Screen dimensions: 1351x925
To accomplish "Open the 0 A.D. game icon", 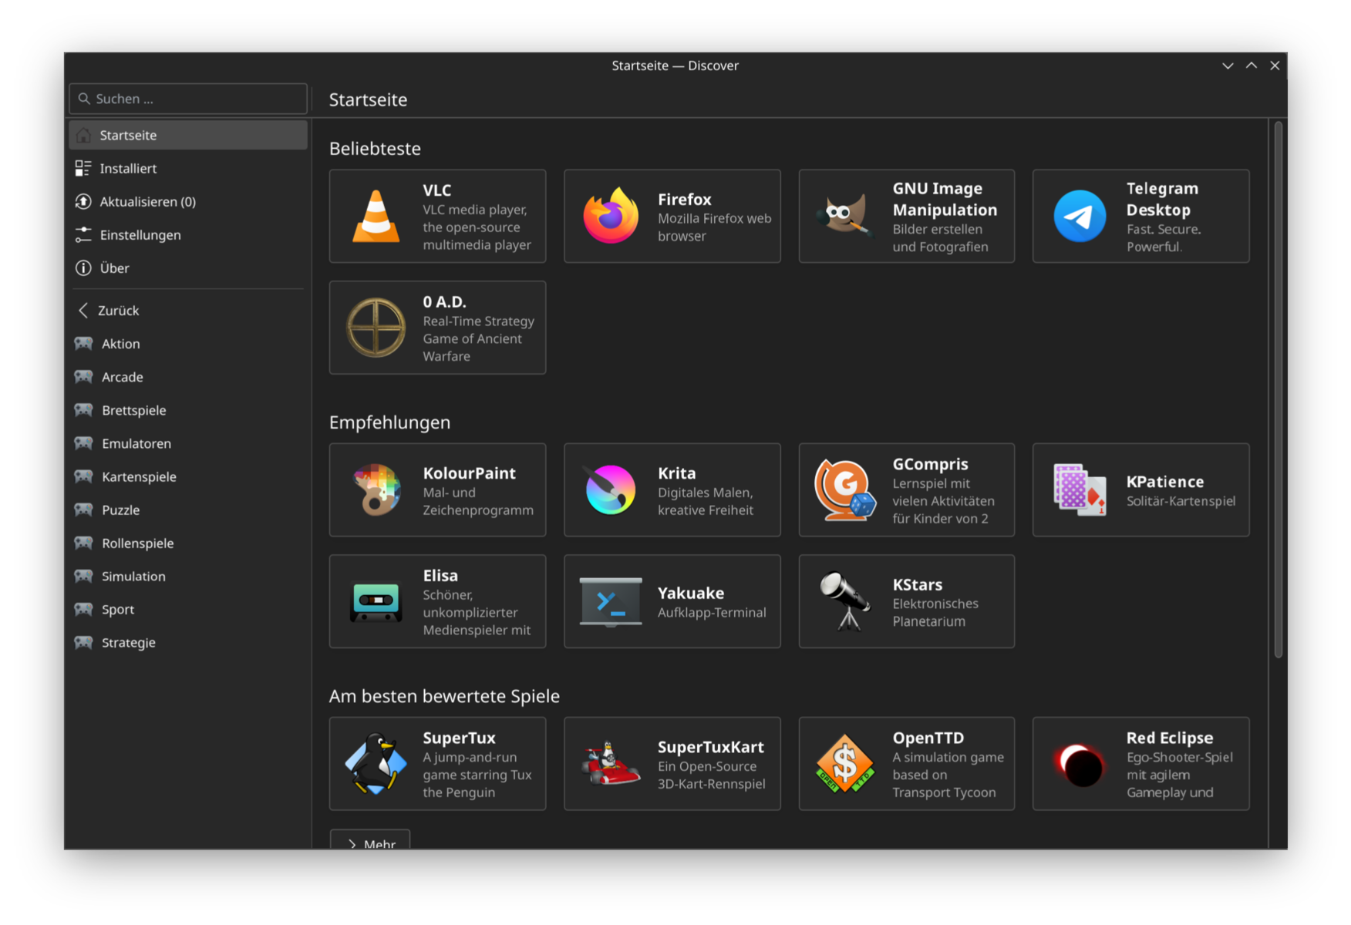I will 376,328.
